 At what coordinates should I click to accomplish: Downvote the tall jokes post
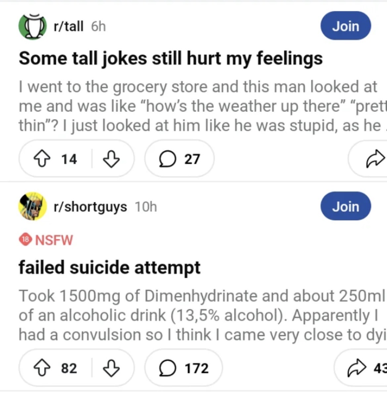(x=111, y=159)
